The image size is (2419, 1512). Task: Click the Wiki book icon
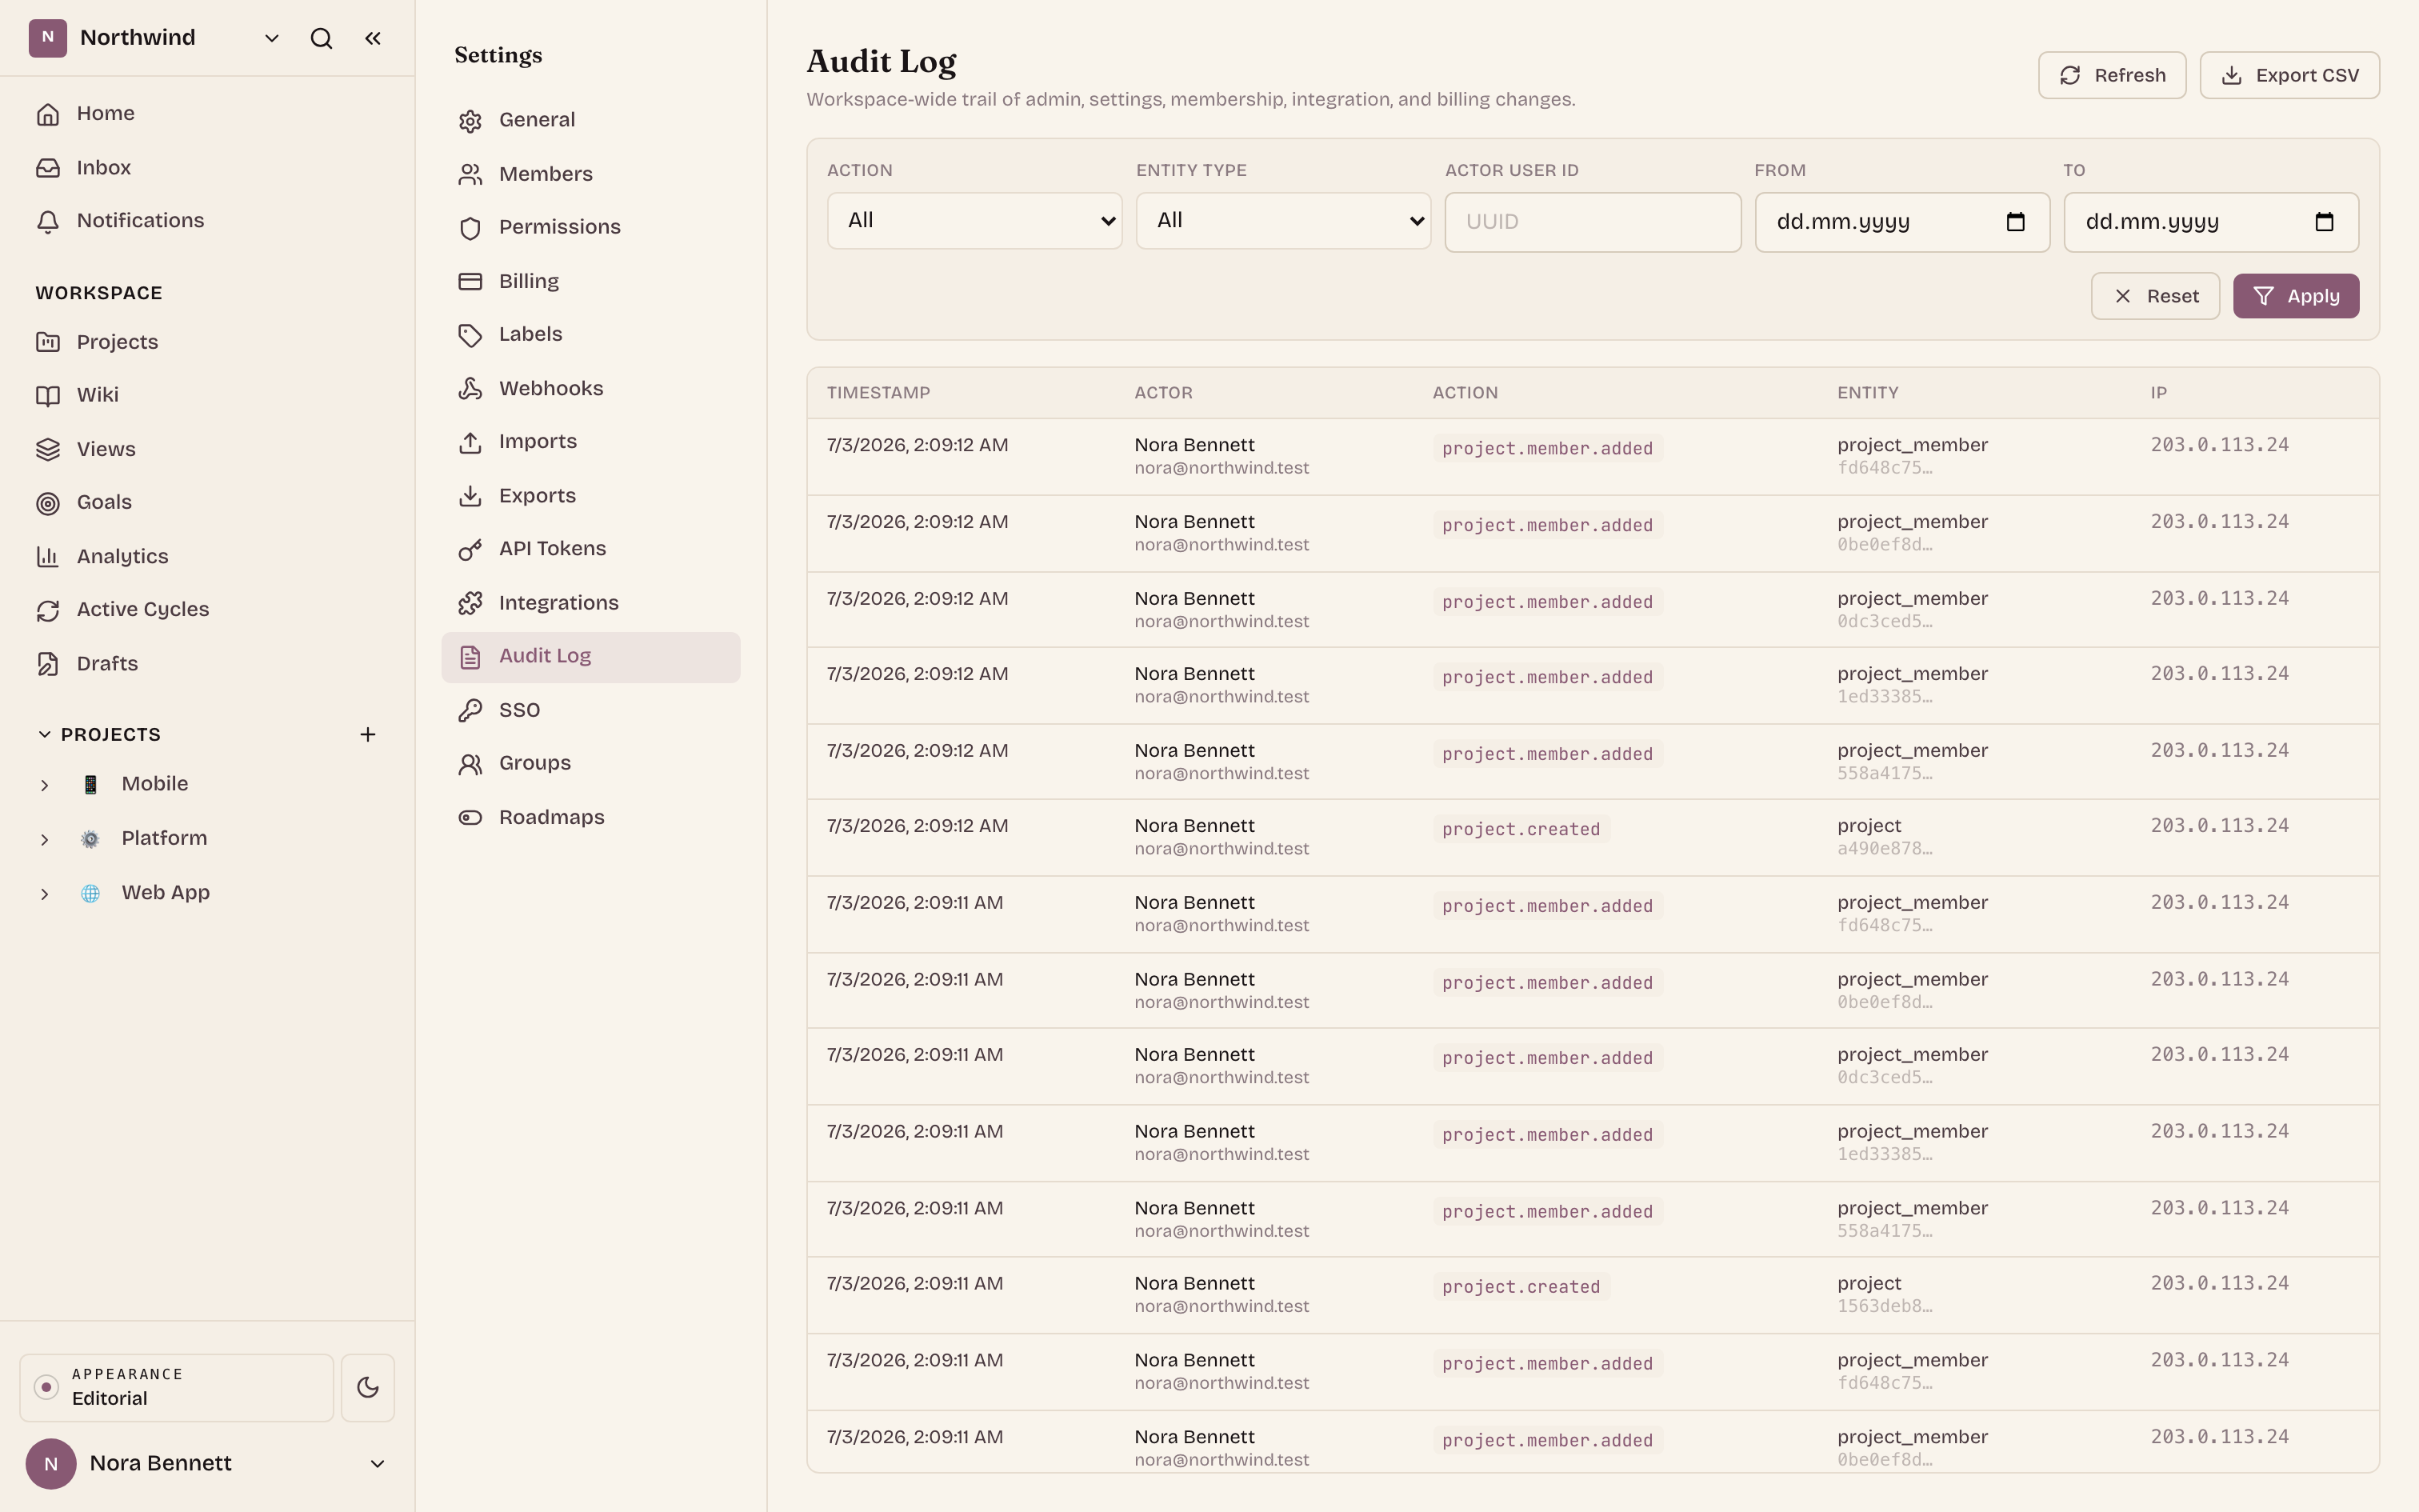coord(48,395)
